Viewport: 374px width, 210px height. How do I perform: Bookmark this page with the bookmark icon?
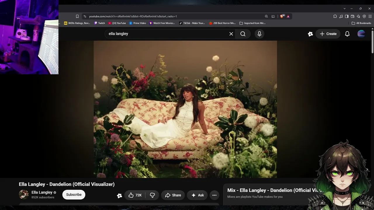tap(77, 16)
